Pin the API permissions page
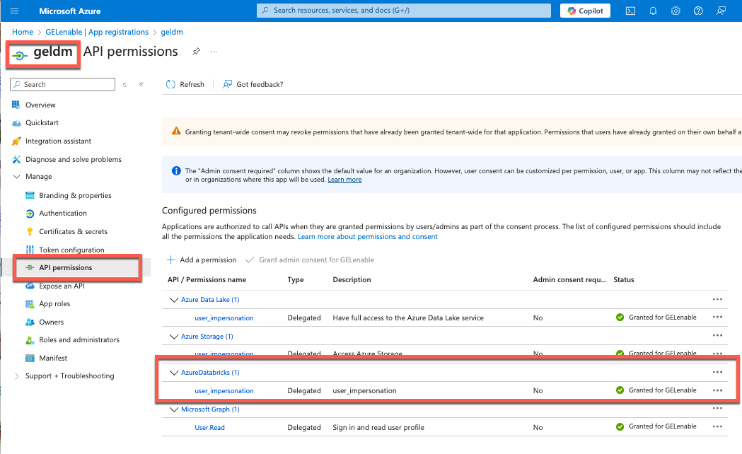The height and width of the screenshot is (454, 742). 196,51
